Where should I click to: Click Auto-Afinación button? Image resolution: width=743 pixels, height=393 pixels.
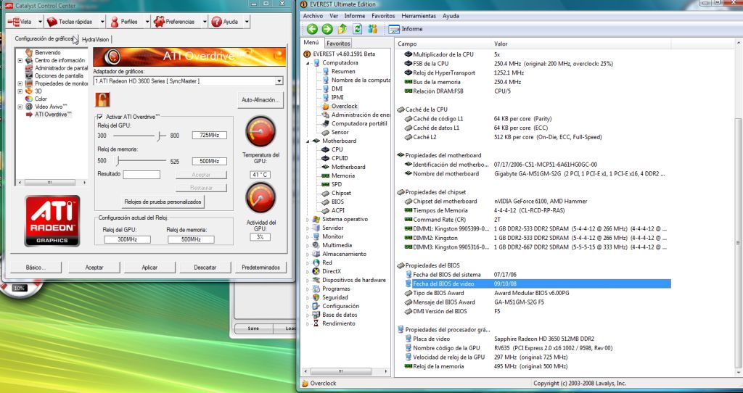[x=260, y=100]
